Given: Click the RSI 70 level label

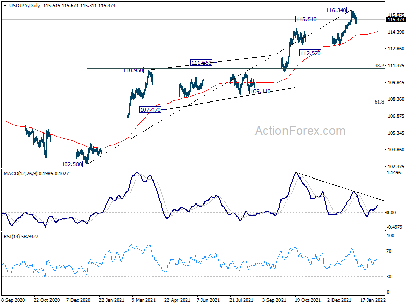Looking at the screenshot, I should [x=389, y=251].
